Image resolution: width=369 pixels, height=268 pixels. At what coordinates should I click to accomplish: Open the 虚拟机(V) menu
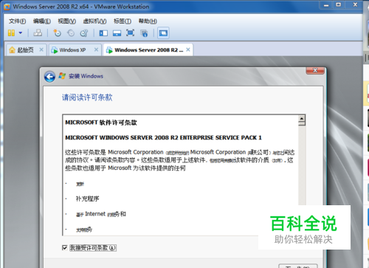click(94, 21)
